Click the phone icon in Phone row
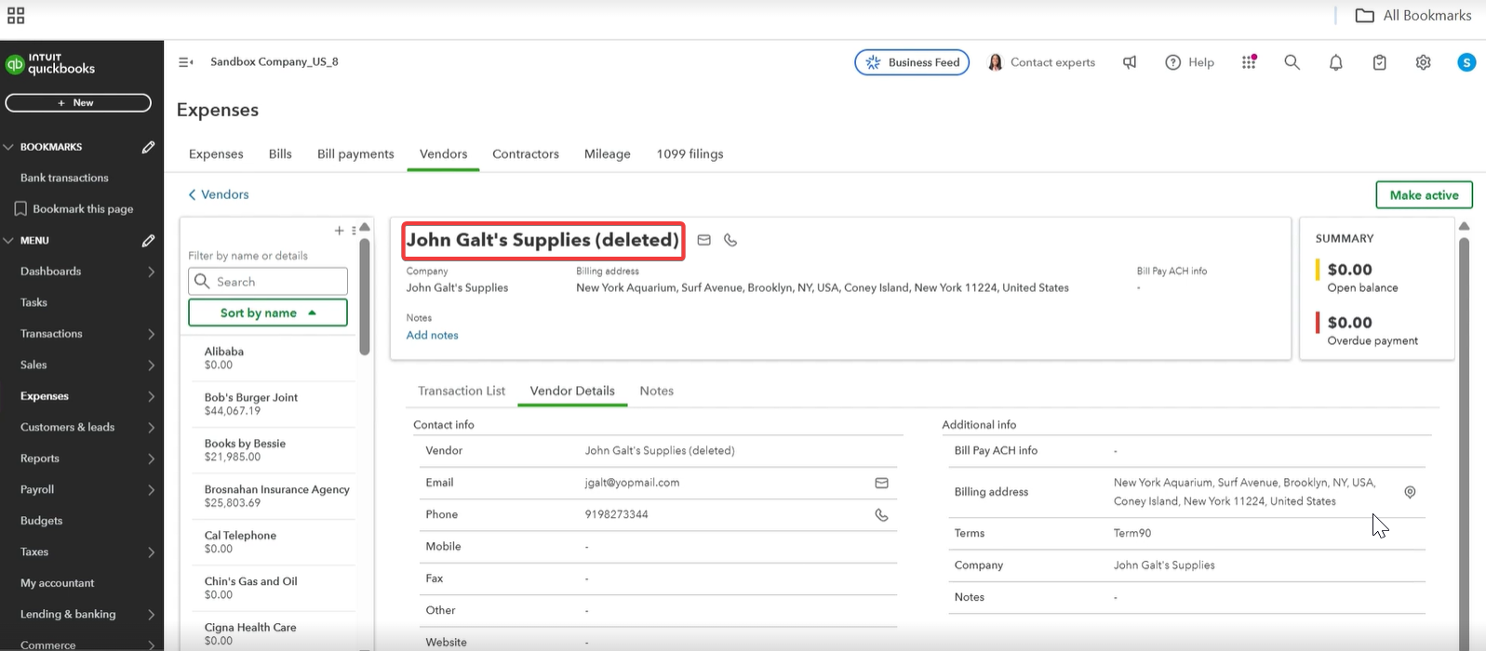Viewport: 1486px width, 651px height. coord(881,515)
